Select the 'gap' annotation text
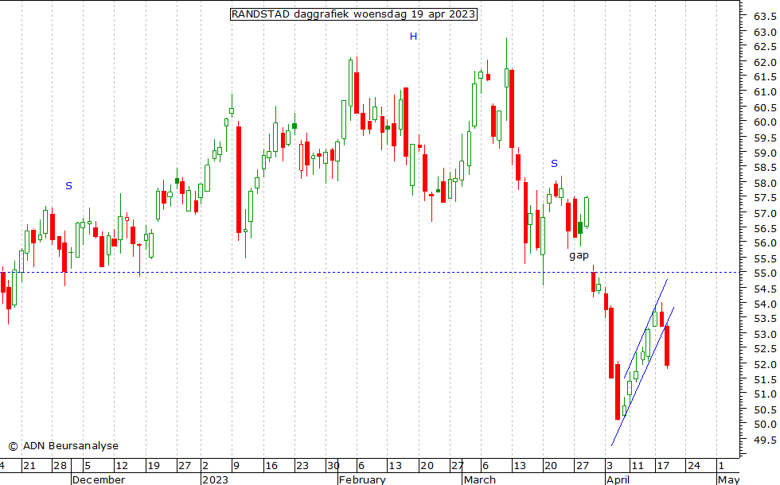 click(x=579, y=255)
